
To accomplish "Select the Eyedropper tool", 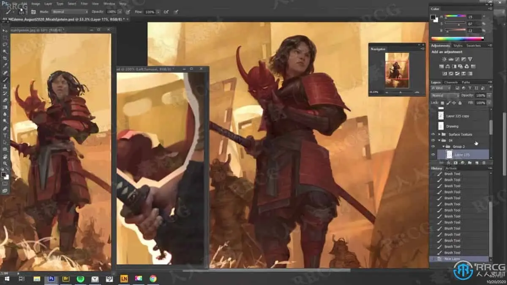I will pos(5,65).
